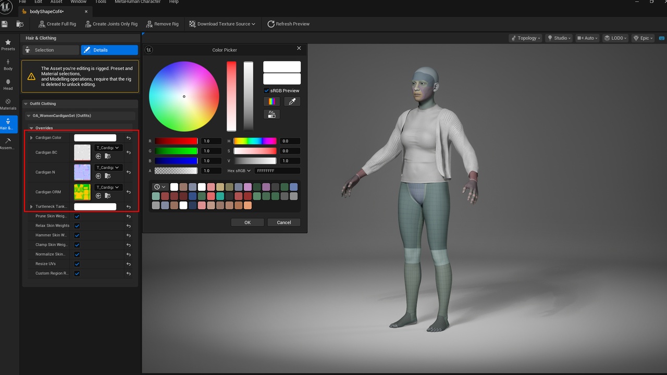Image resolution: width=667 pixels, height=375 pixels.
Task: Reset Cardigan ORM to default
Action: point(129,192)
